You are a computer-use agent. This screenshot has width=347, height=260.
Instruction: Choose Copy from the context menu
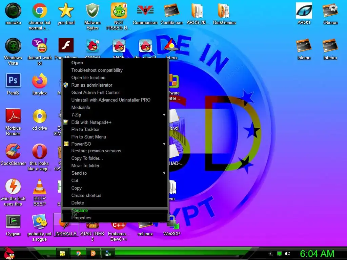coord(115,188)
